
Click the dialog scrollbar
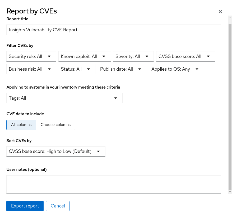pyautogui.click(x=230, y=105)
